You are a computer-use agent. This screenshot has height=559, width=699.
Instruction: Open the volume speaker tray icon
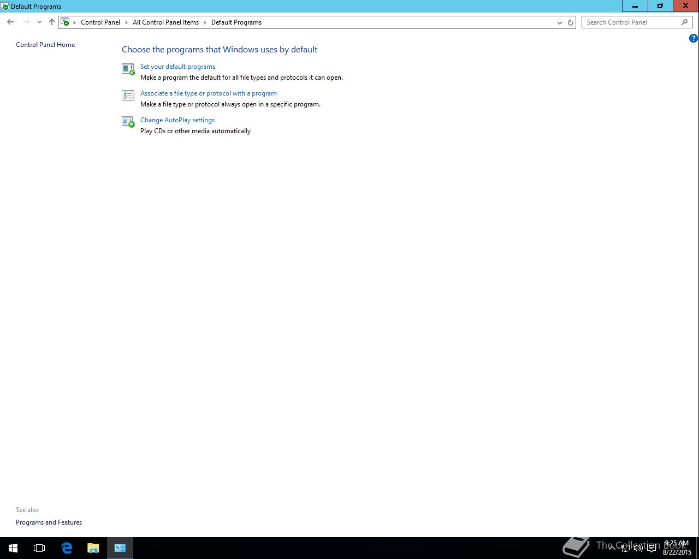pos(638,548)
